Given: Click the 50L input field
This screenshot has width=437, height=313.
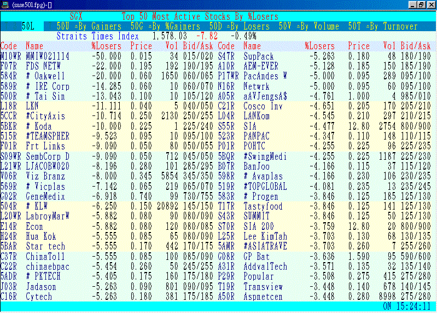Looking at the screenshot, I should [32, 26].
